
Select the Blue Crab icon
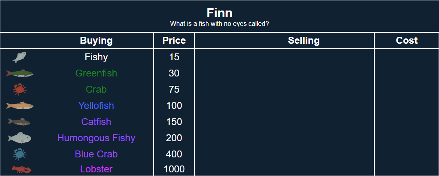(19, 154)
